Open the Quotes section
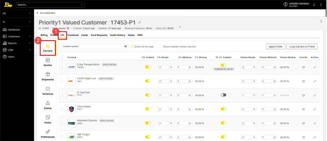Screen dimensions: 327x141 [x=48, y=62]
